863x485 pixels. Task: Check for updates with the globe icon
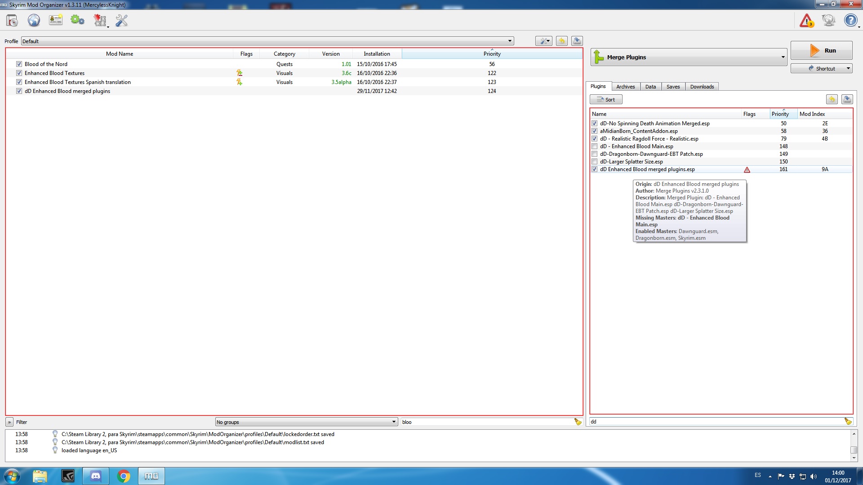(828, 20)
